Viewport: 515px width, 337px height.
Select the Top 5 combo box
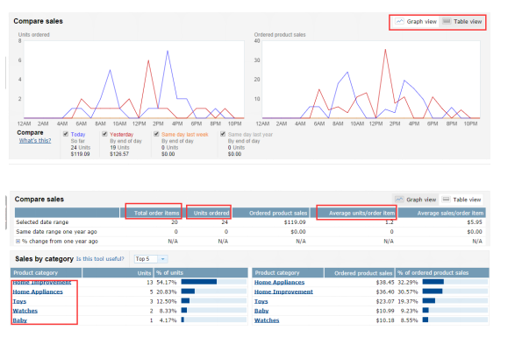pyautogui.click(x=151, y=259)
